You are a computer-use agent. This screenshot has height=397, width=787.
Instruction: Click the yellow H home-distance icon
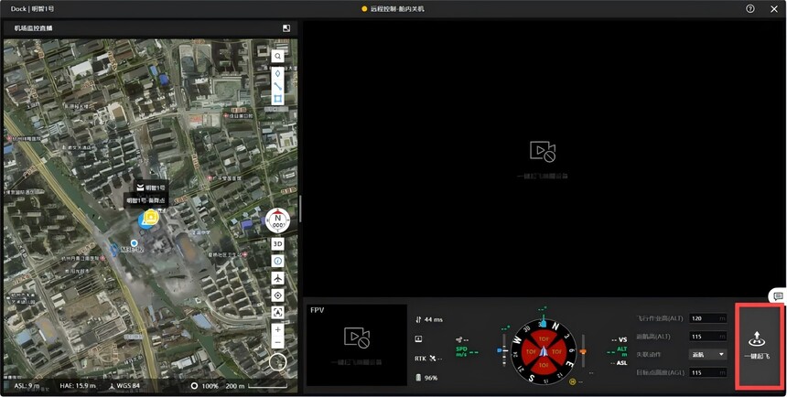click(572, 382)
